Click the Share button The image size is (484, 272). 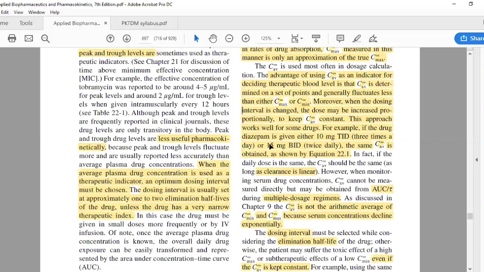tap(470, 38)
